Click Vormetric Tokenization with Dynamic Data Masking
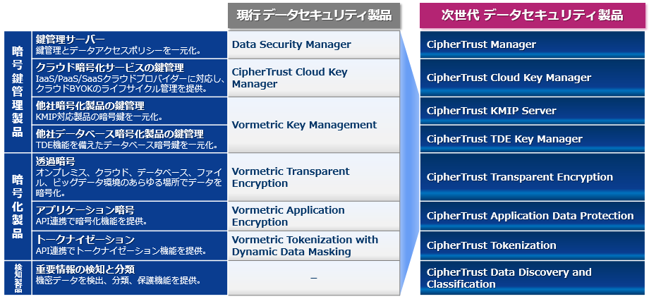 [x=313, y=245]
